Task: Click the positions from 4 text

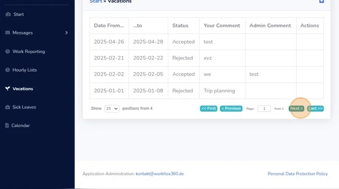Action: click(137, 108)
